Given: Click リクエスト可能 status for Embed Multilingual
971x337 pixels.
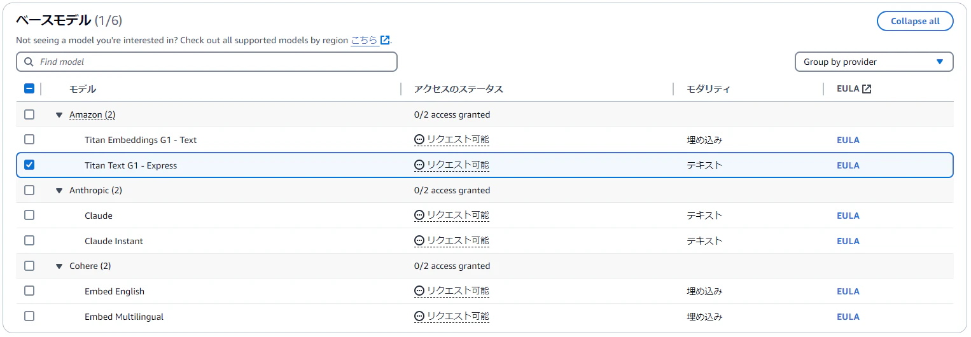Looking at the screenshot, I should 458,316.
